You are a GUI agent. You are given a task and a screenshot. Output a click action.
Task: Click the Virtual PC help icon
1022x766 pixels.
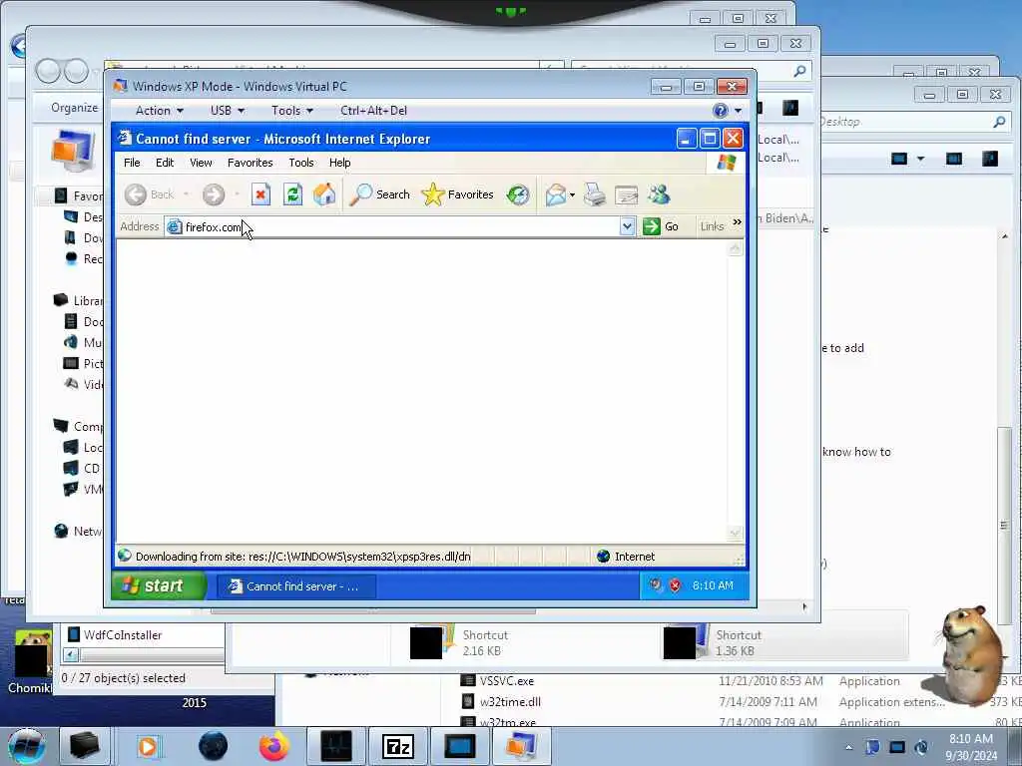(721, 110)
